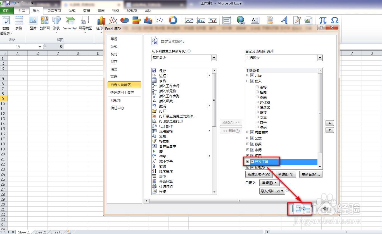Toggle the 页面布局 tab checkbox
The height and width of the screenshot is (234, 382).
click(252, 132)
